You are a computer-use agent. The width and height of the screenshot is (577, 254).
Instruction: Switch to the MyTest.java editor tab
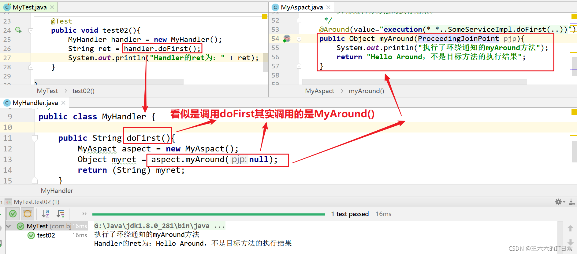29,7
